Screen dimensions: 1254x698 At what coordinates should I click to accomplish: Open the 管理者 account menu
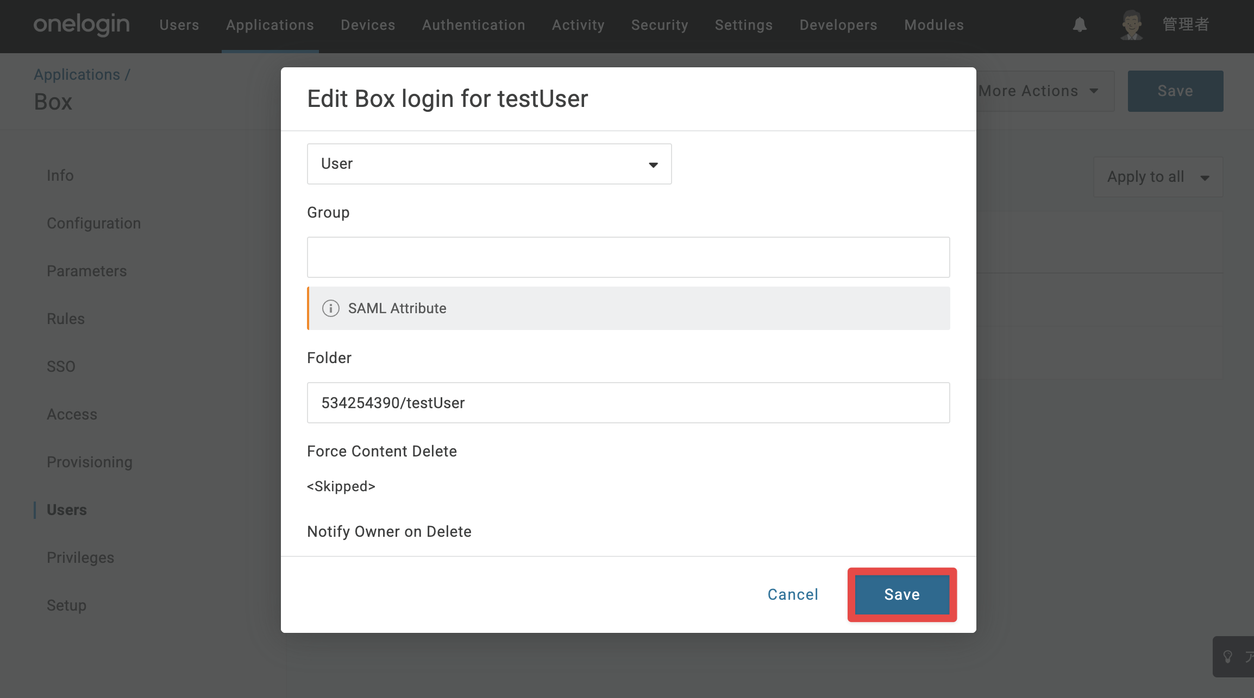1186,24
